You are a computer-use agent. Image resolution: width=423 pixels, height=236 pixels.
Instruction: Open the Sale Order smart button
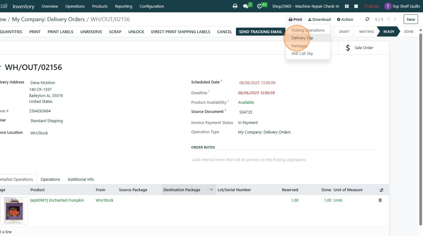click(363, 48)
